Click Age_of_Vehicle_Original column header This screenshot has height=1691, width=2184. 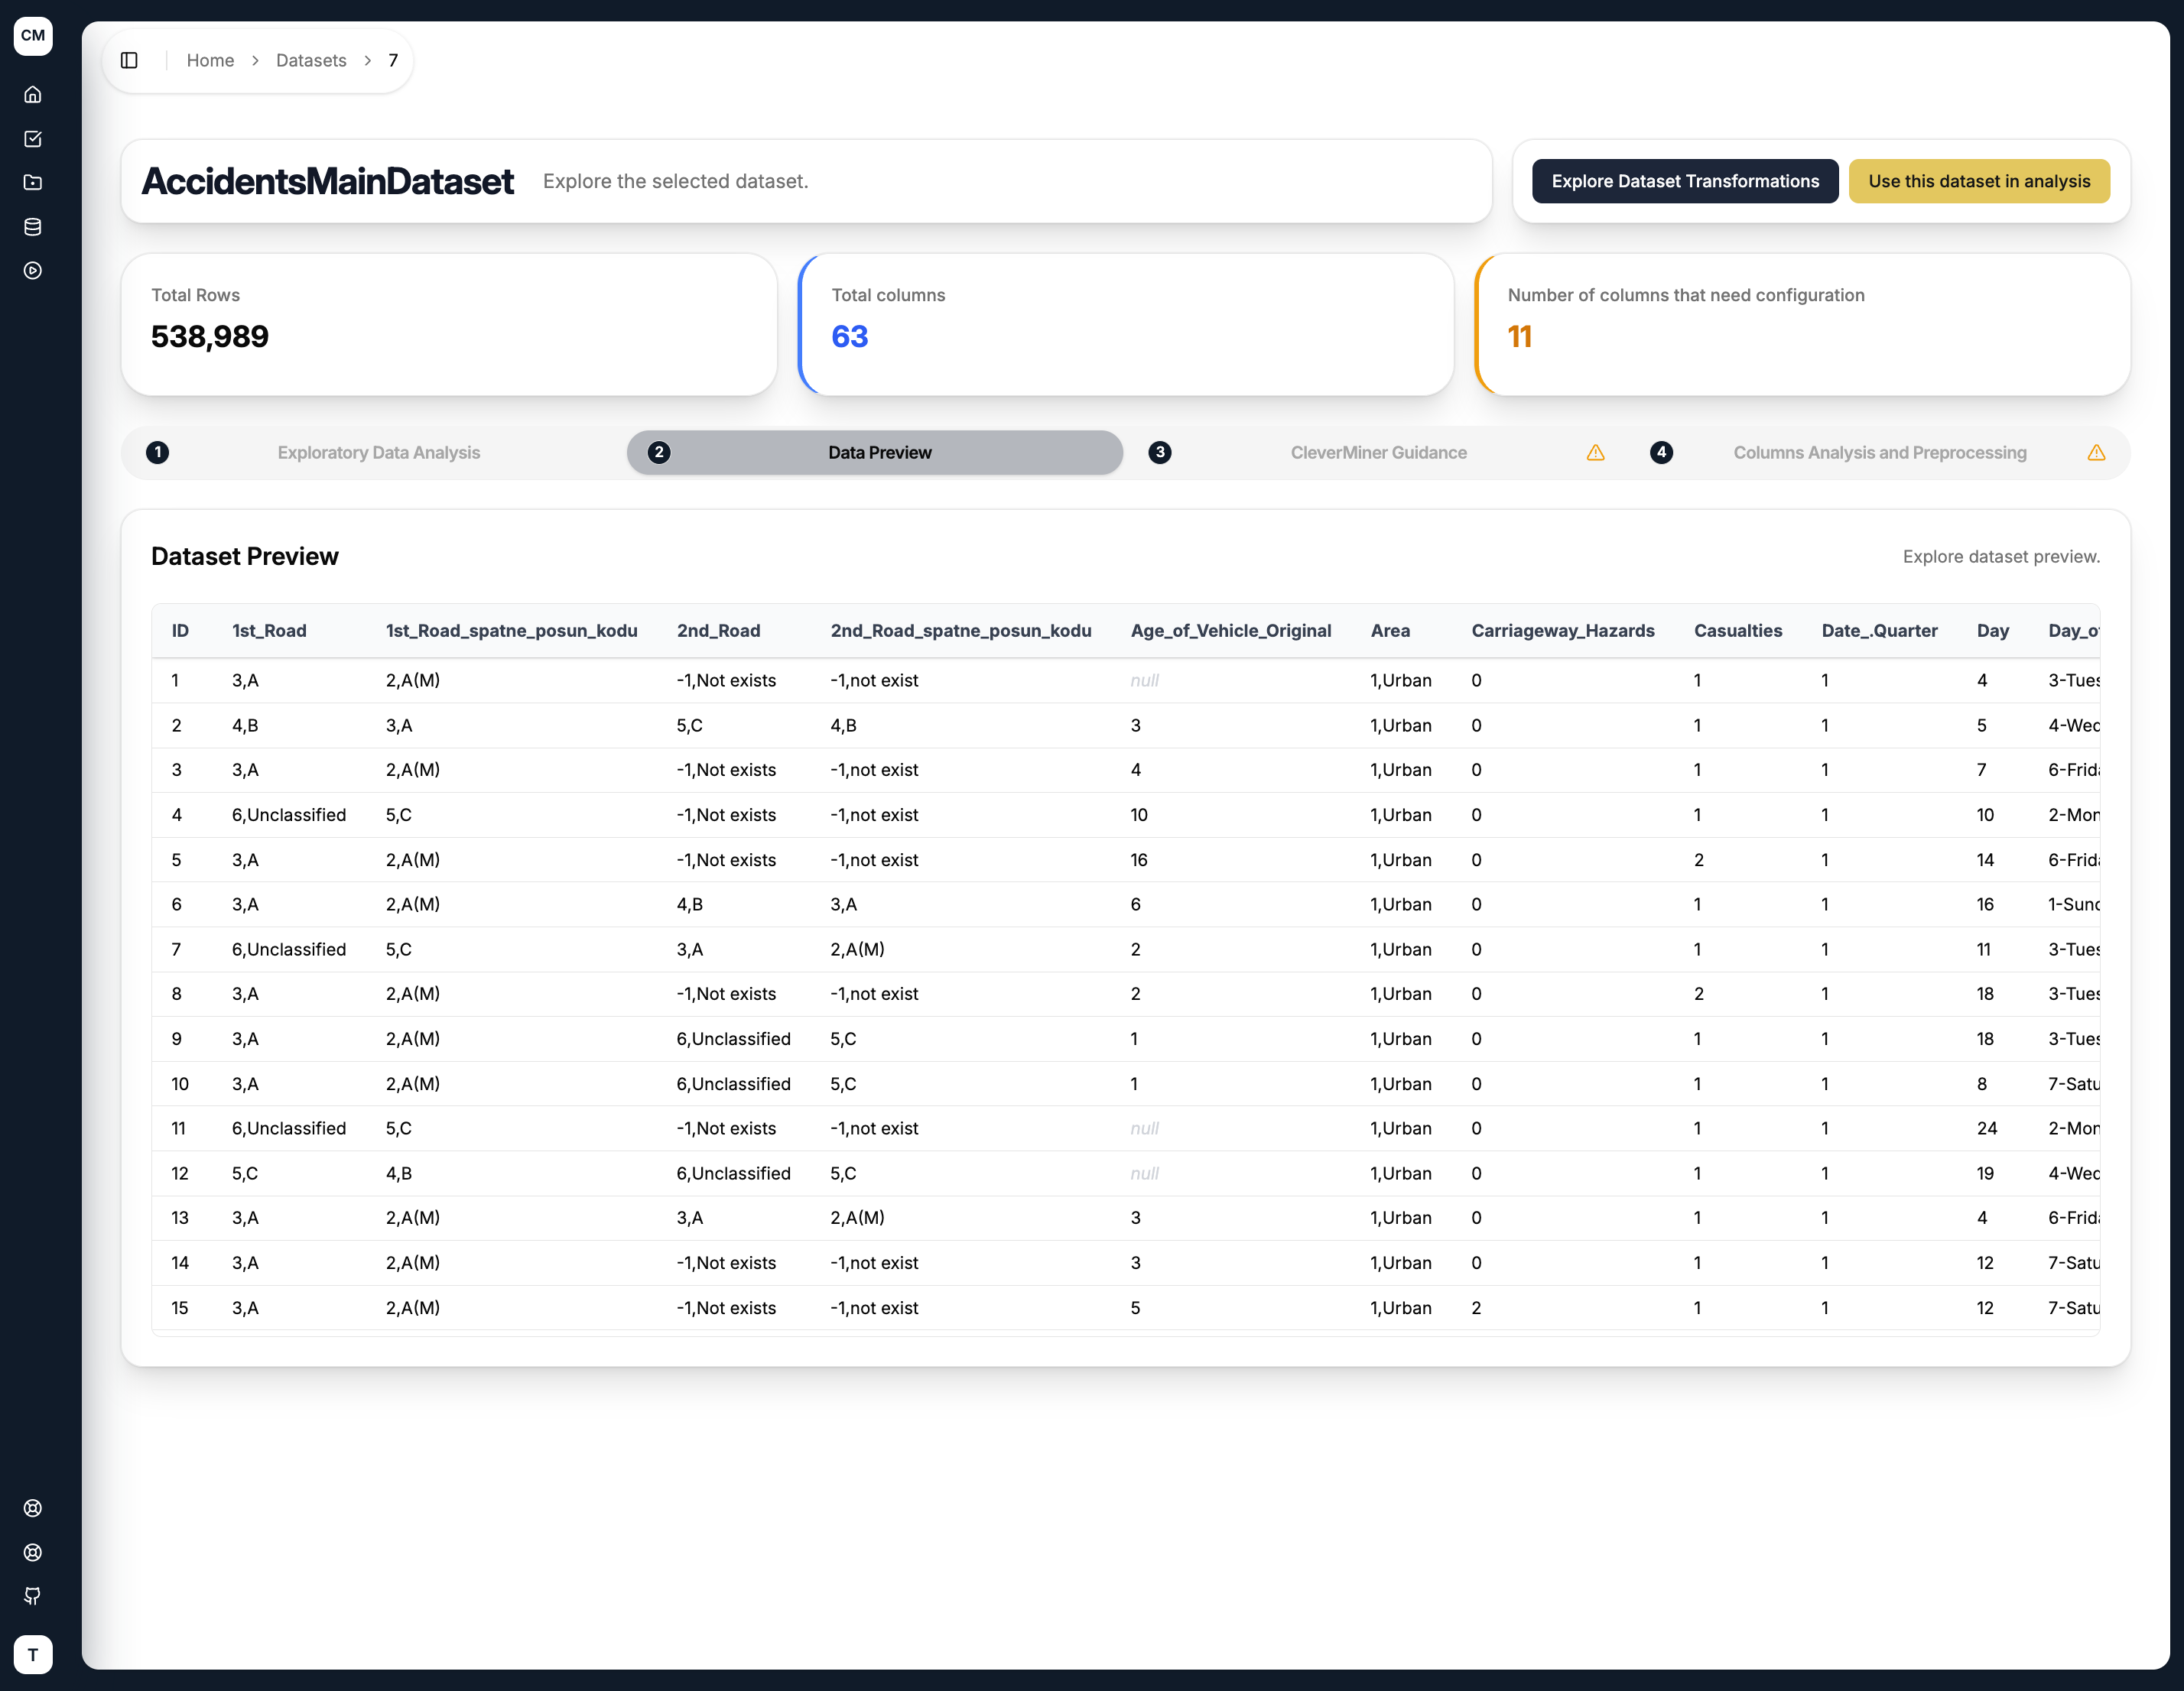(1230, 631)
